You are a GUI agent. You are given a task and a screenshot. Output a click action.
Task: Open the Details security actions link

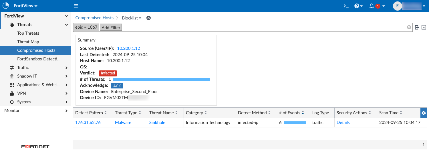tap(343, 123)
